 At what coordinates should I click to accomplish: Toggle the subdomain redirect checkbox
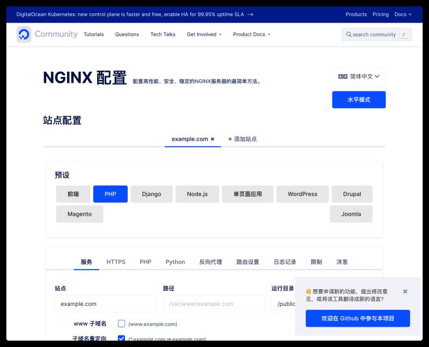121,338
